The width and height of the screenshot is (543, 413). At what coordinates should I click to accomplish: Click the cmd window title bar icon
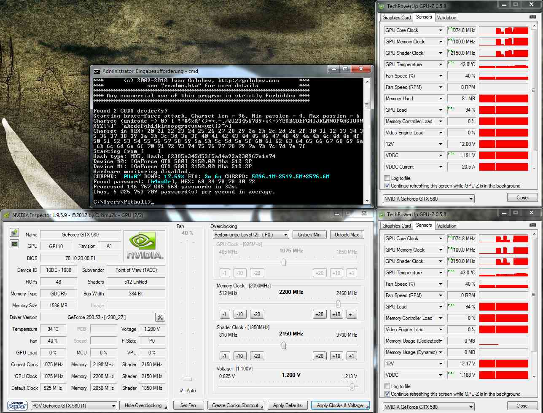point(97,71)
